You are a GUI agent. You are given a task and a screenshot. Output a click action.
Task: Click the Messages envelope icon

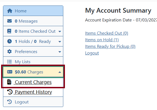[10, 21]
